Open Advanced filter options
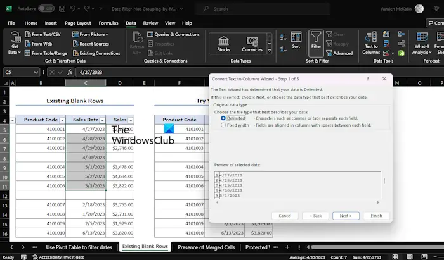 click(339, 53)
